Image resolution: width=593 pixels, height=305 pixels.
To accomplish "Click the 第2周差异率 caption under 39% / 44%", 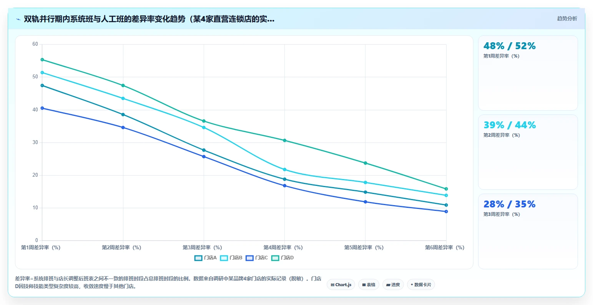I will point(502,135).
